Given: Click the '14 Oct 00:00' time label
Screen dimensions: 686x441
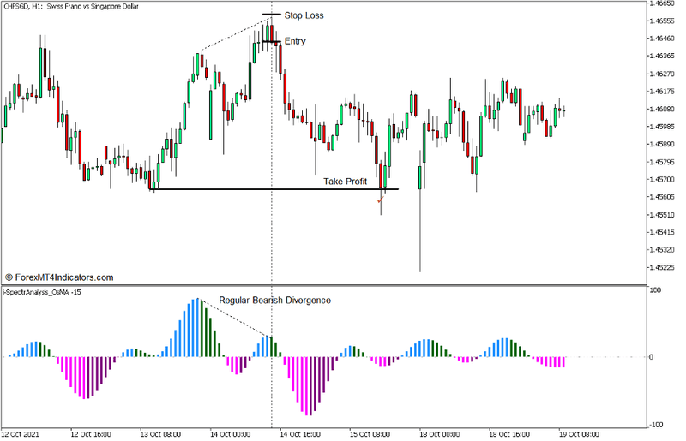Looking at the screenshot, I should coord(230,434).
